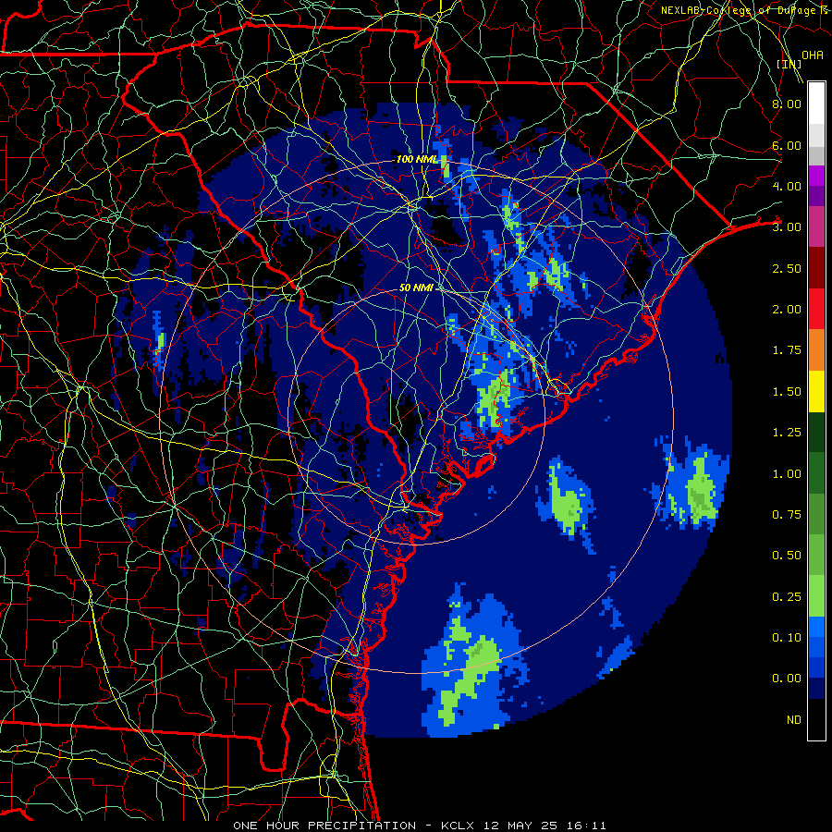Click the 1.75 legend value
The image size is (832, 832).
point(787,350)
